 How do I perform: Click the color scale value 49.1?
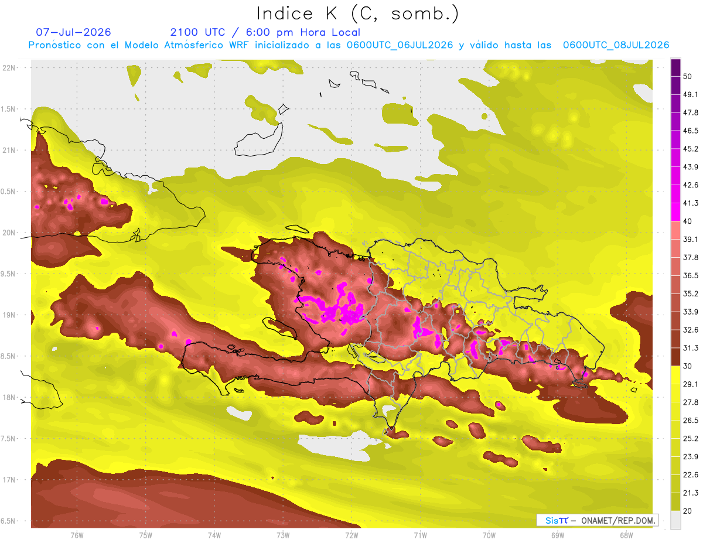point(690,94)
